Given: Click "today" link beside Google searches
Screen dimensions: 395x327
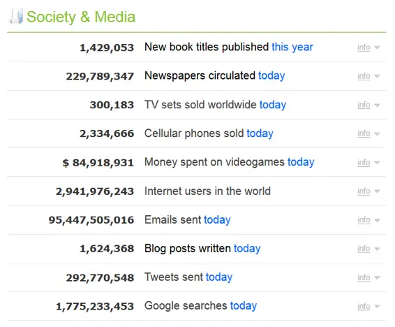Looking at the screenshot, I should 244,306.
